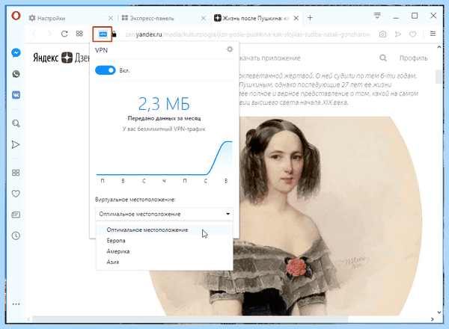Close the "Настройки" tab
The image size is (449, 329).
click(111, 18)
